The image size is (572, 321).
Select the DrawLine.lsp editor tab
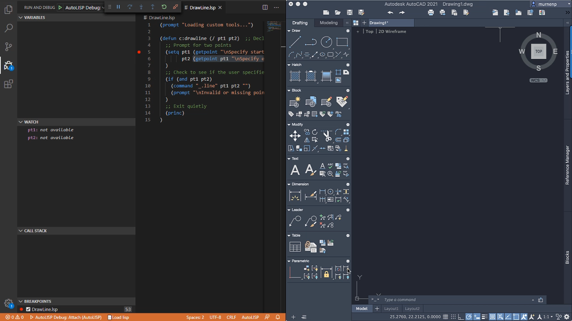202,8
